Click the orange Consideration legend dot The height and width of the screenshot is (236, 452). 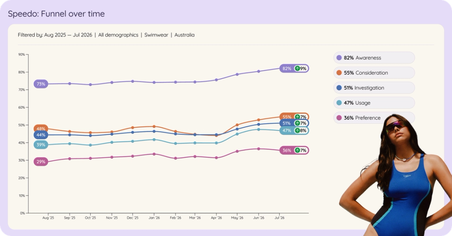(339, 73)
